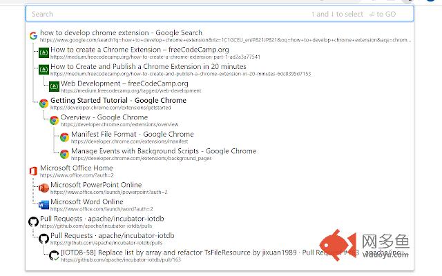
Task: Click URL 'https://github.com/apache/incubator-iotdb/pull/163'
Action: [x=121, y=259]
